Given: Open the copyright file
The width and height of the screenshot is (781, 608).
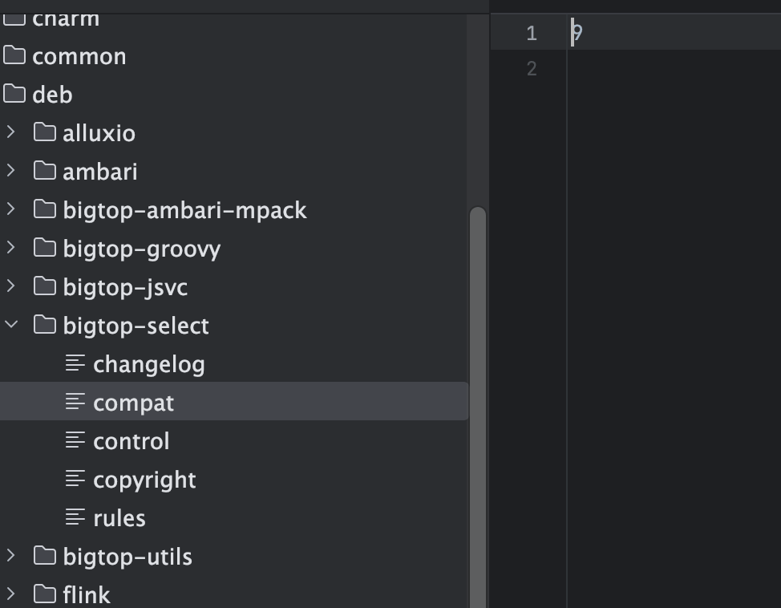Looking at the screenshot, I should tap(144, 480).
